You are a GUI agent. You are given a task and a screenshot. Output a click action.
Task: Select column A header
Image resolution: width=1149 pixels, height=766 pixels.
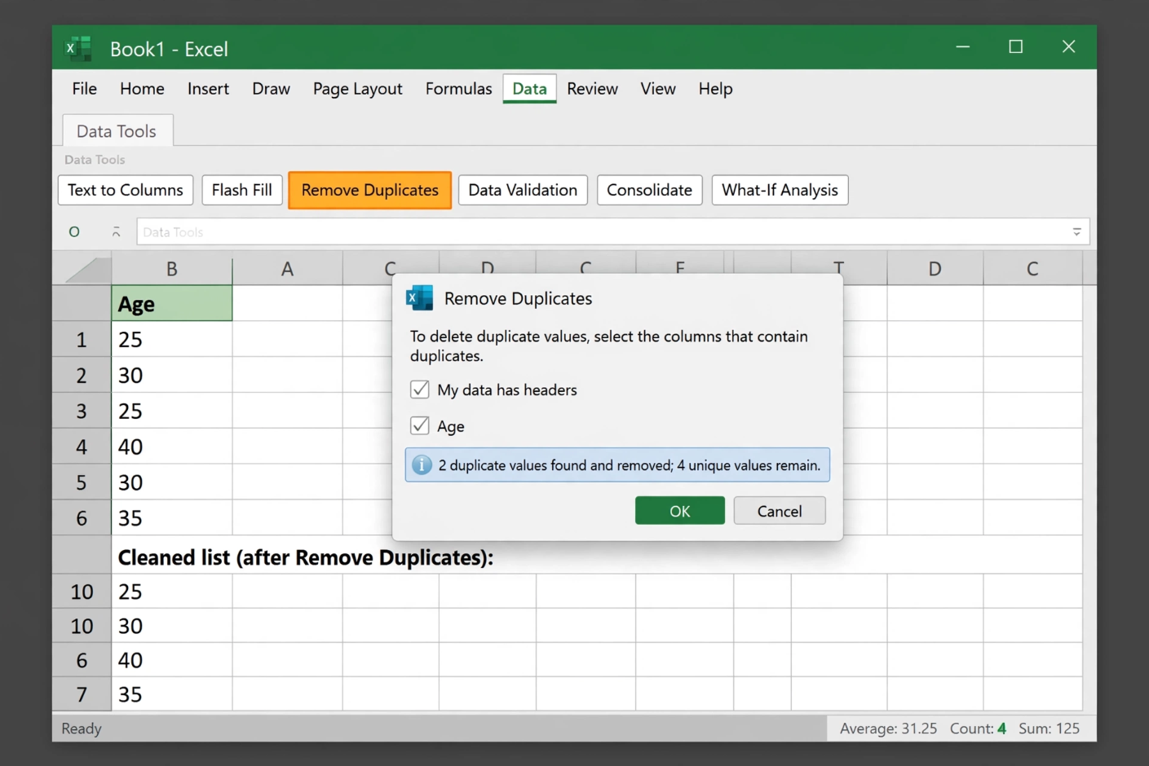(287, 269)
